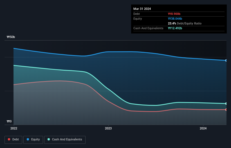
Task: Click the red Debt data point marker
Action: pyautogui.click(x=226, y=109)
